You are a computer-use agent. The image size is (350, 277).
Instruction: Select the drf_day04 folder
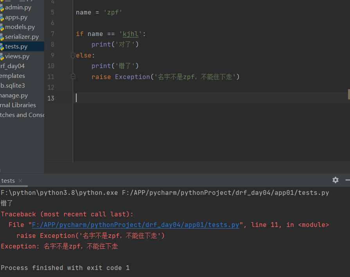click(x=12, y=66)
